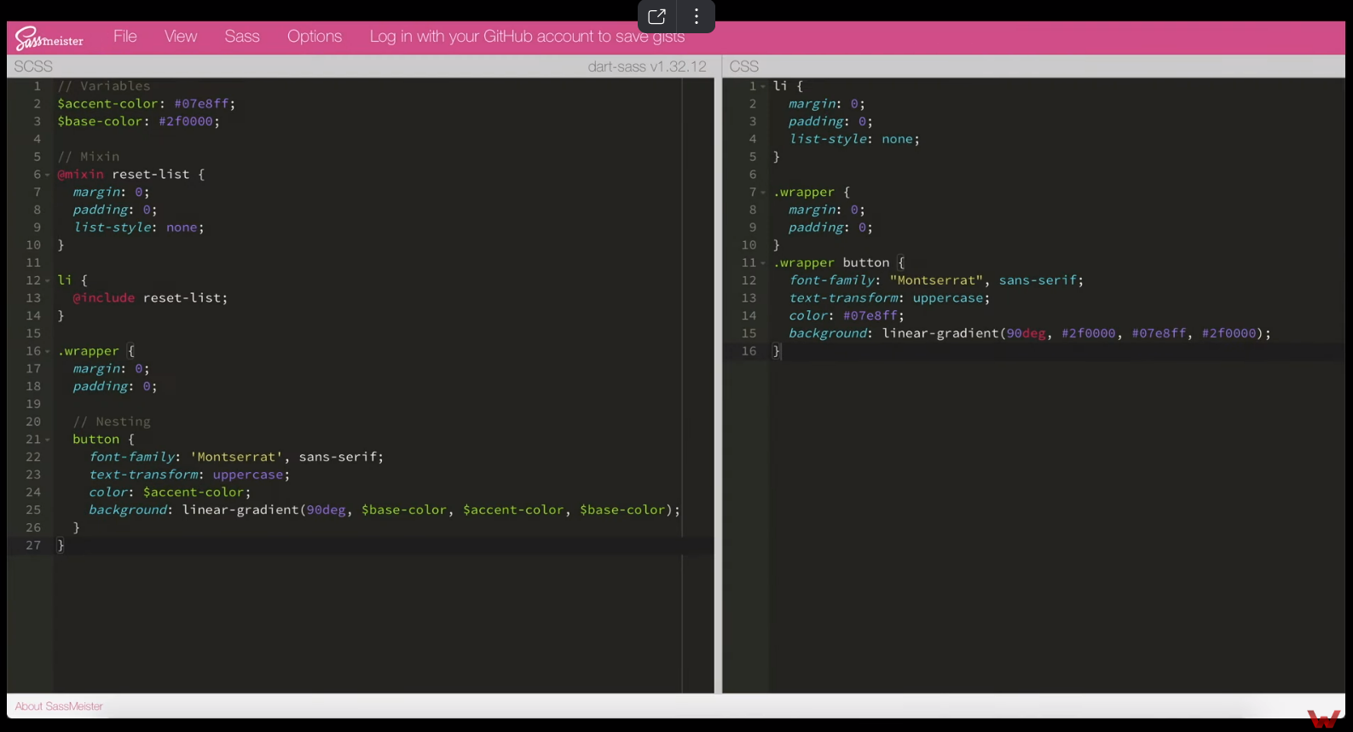The height and width of the screenshot is (732, 1353).
Task: Click the SCSS panel header
Action: click(x=33, y=66)
